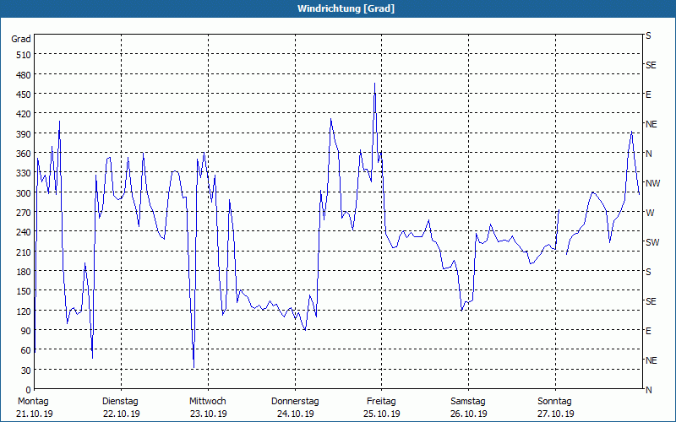Select the 390 y-axis value
The width and height of the screenshot is (676, 422).
(24, 134)
